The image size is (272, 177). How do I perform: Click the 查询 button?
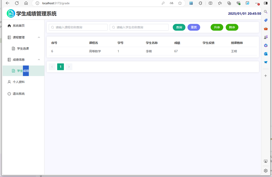179,28
